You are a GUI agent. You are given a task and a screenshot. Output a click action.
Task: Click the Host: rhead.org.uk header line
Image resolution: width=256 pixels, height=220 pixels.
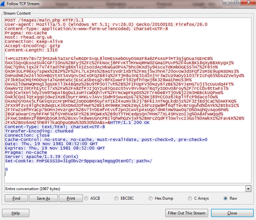[29, 37]
